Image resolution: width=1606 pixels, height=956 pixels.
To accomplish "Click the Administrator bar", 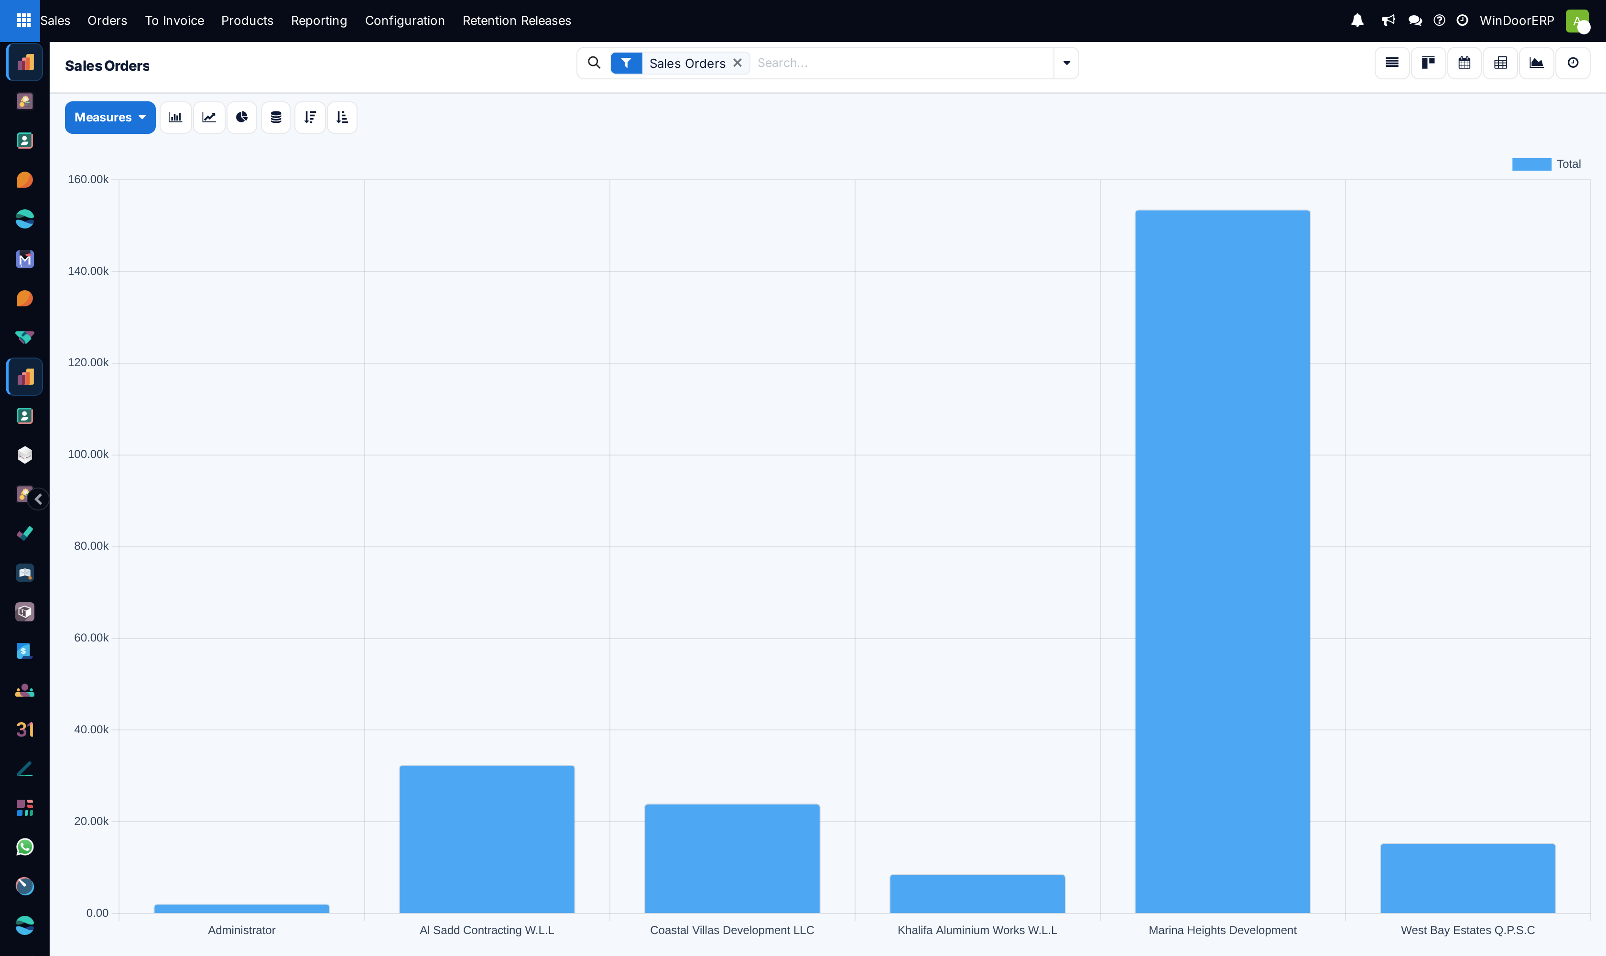I will click(x=241, y=908).
